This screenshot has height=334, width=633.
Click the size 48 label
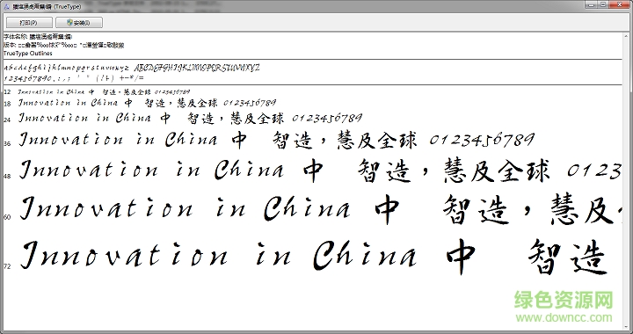(7, 177)
